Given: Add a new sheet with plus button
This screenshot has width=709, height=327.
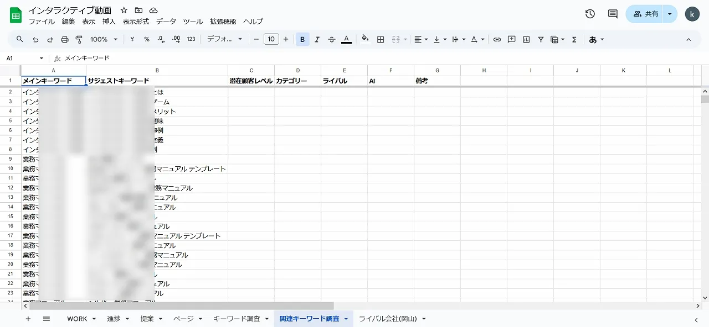Looking at the screenshot, I should click(28, 319).
